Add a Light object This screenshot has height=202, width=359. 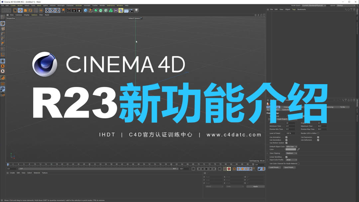pos(137,10)
